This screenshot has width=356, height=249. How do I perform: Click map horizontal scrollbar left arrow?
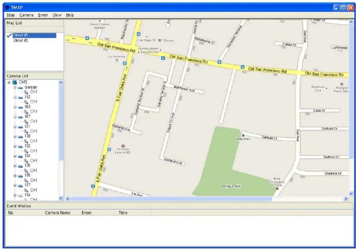pos(68,199)
